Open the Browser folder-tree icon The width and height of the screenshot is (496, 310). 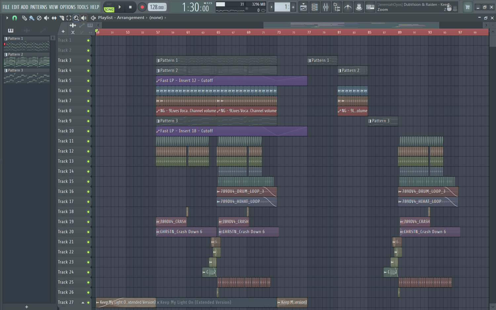pyautogui.click(x=337, y=7)
